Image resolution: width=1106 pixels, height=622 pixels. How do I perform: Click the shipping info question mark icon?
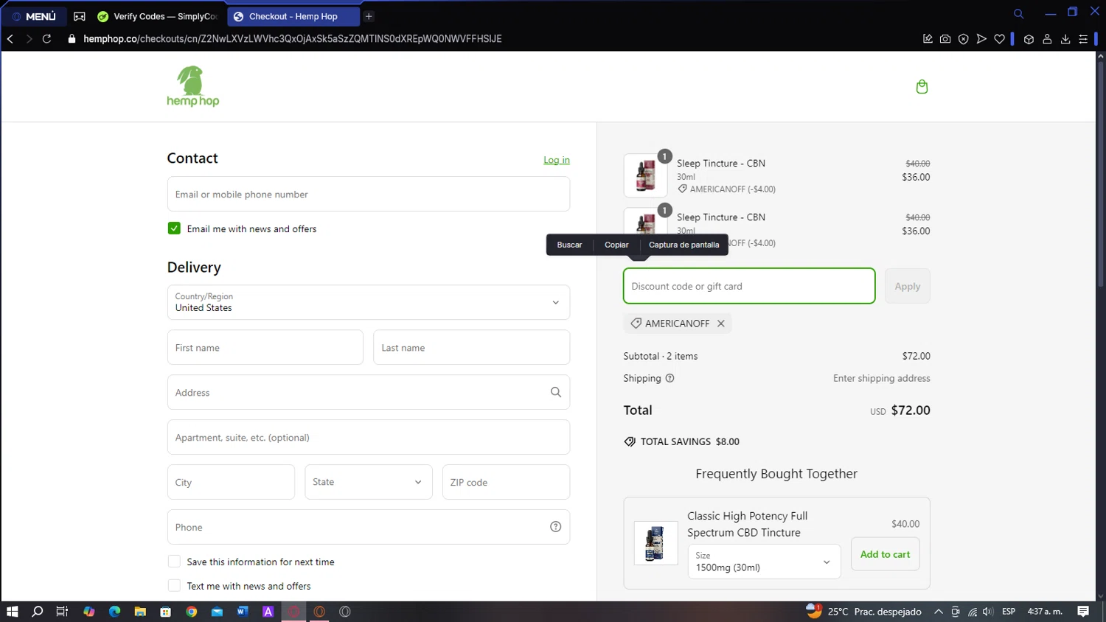click(x=669, y=378)
